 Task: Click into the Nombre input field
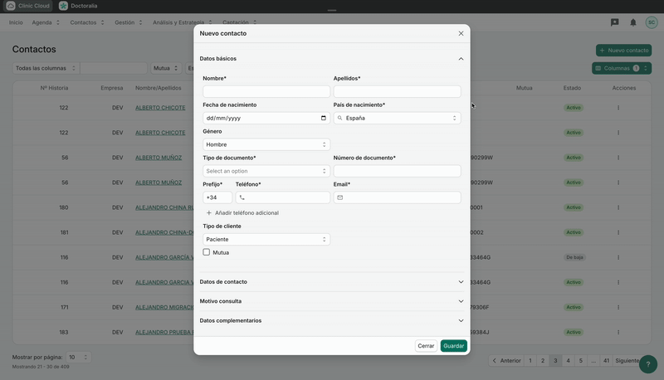266,91
